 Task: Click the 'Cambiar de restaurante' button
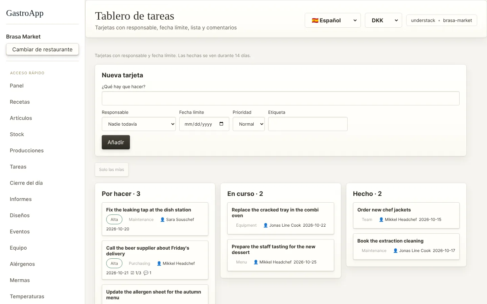point(42,49)
